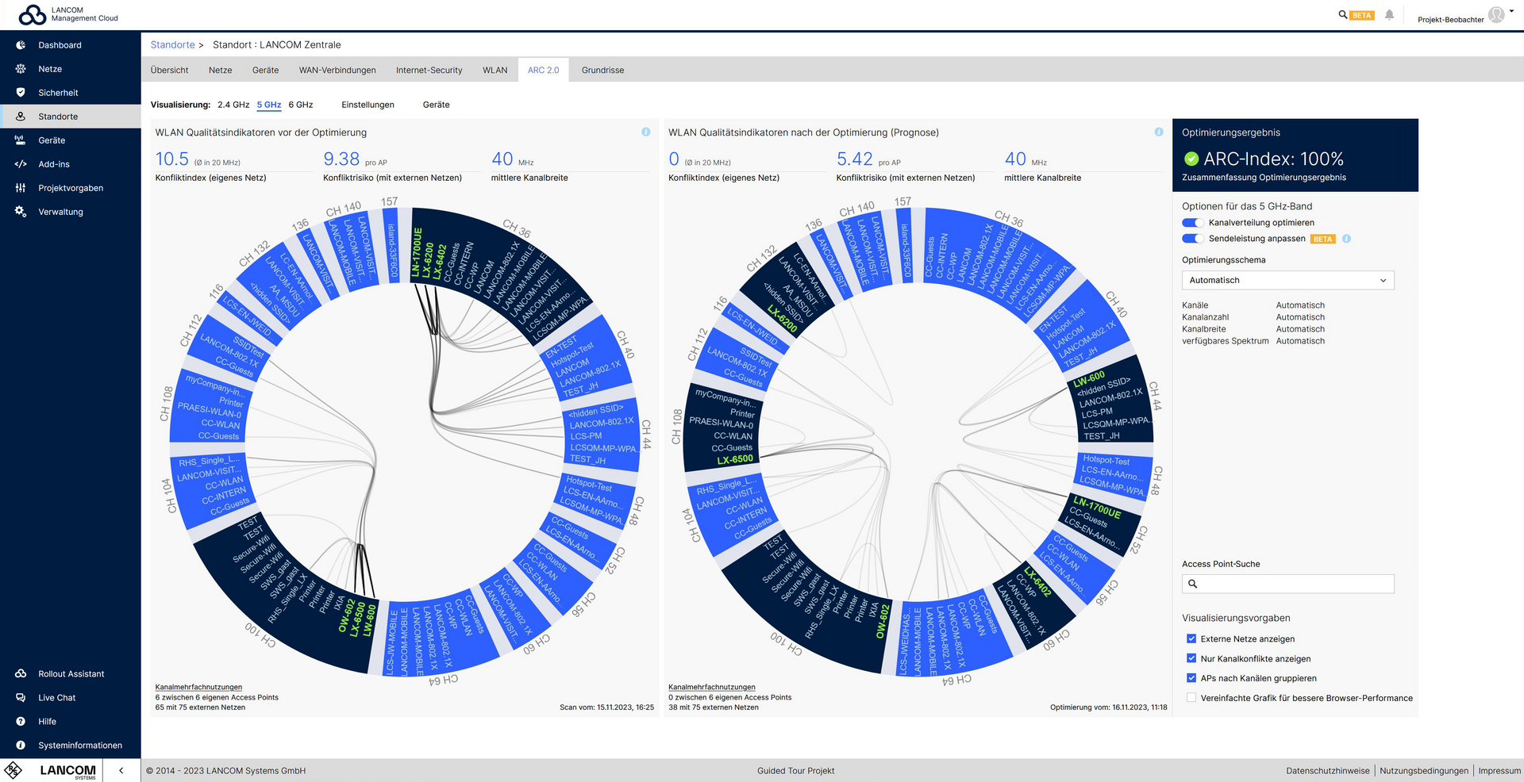Enable Vereinfachte Grafik checkbox
The height and width of the screenshot is (782, 1524).
tap(1191, 698)
